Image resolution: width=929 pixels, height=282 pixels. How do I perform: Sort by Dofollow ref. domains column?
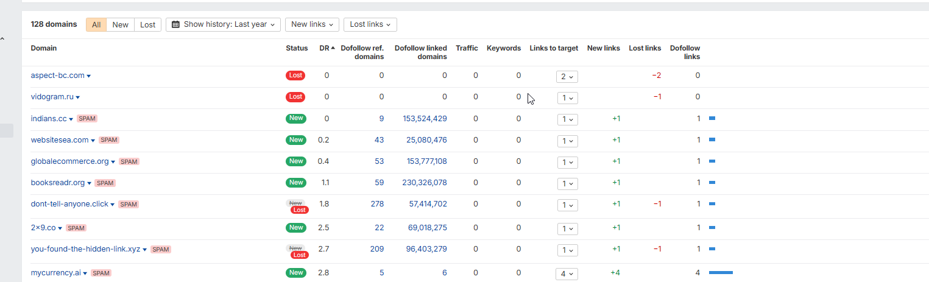coord(362,52)
